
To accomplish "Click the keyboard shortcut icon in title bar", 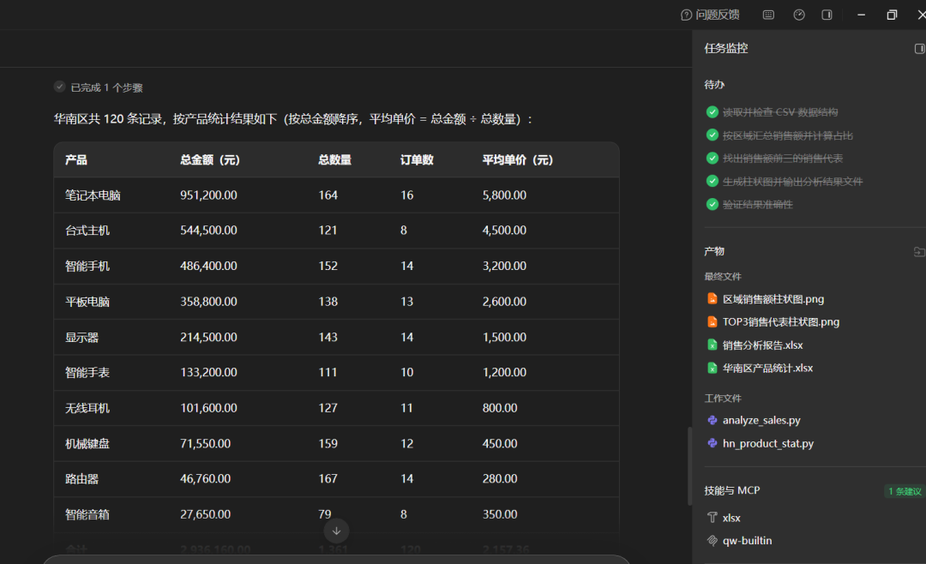I will (768, 15).
